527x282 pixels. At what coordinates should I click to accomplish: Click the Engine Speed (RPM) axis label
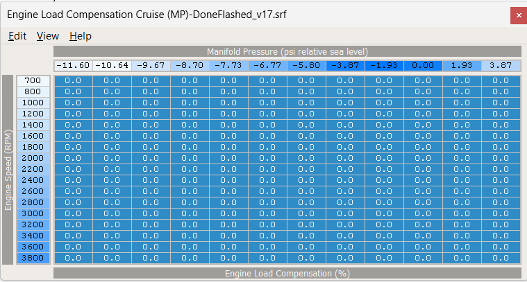(8, 169)
